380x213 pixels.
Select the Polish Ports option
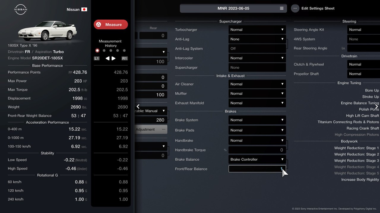point(369,109)
